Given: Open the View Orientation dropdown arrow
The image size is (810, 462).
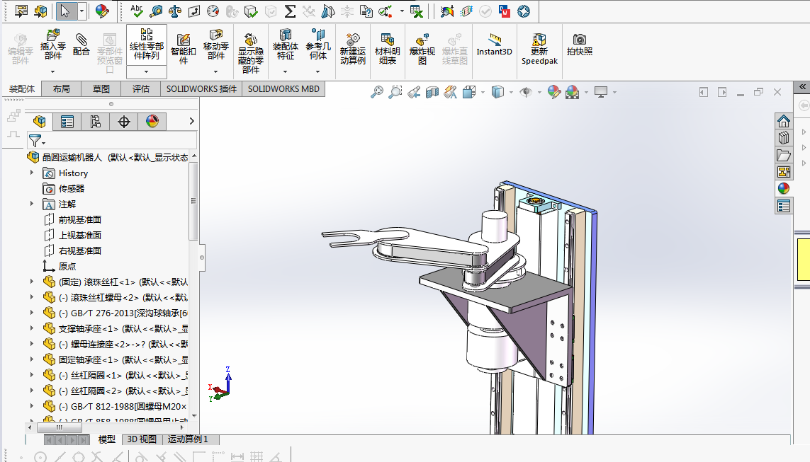Looking at the screenshot, I should [x=483, y=92].
